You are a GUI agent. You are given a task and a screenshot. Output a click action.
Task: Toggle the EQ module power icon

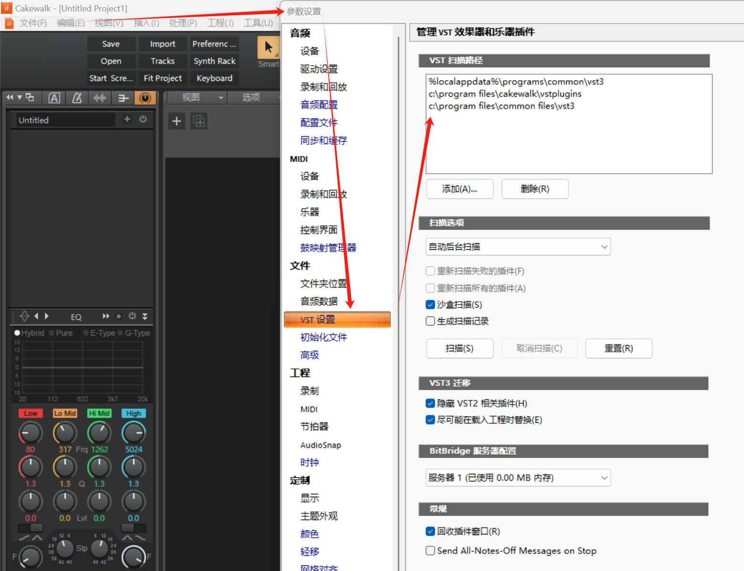click(132, 316)
